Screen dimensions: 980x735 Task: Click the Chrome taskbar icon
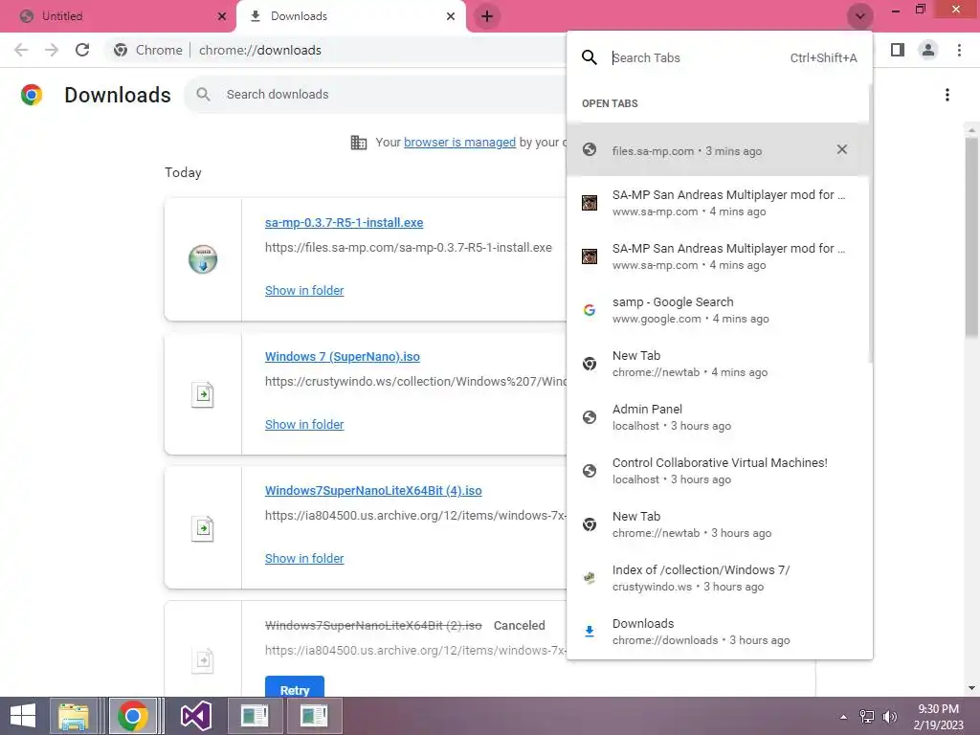(132, 716)
